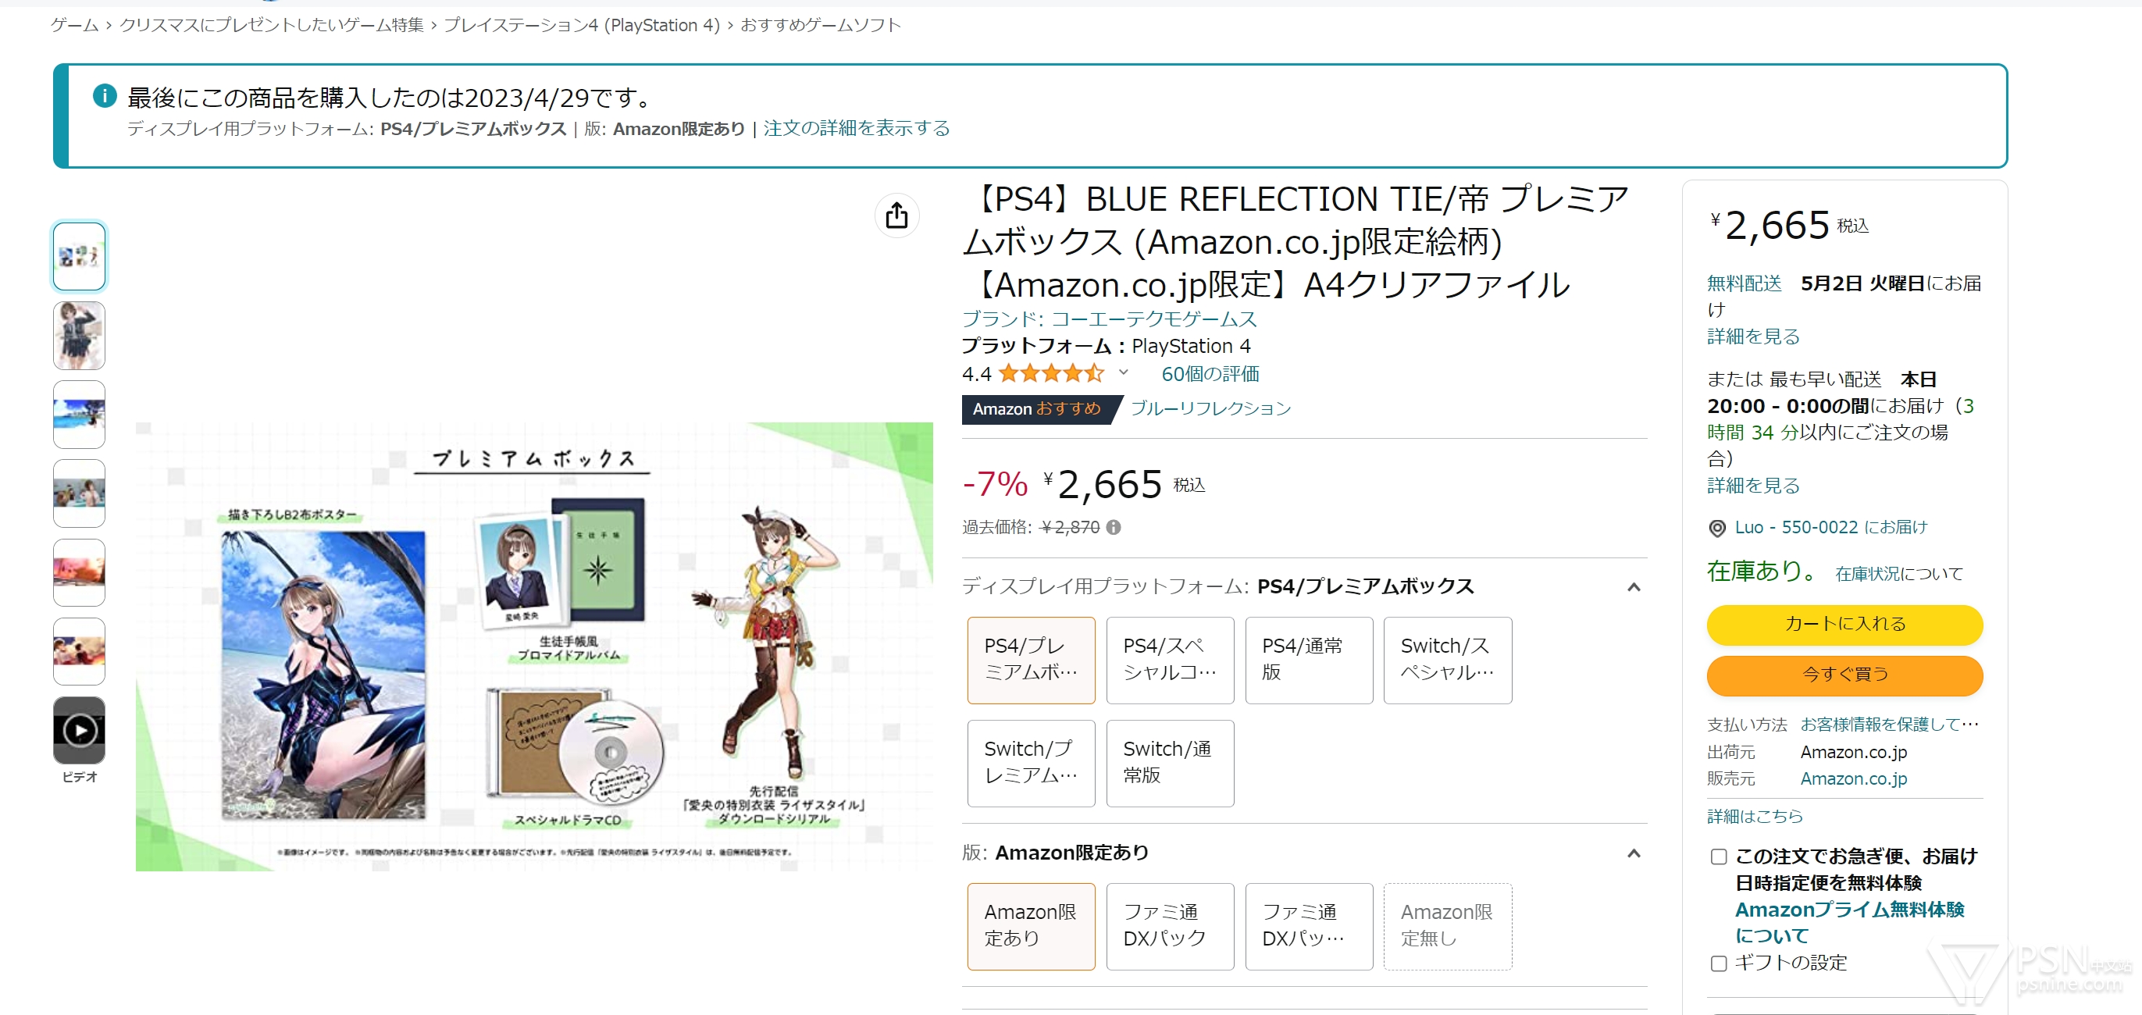
Task: Select the beach scene thumbnail
Action: tap(79, 414)
